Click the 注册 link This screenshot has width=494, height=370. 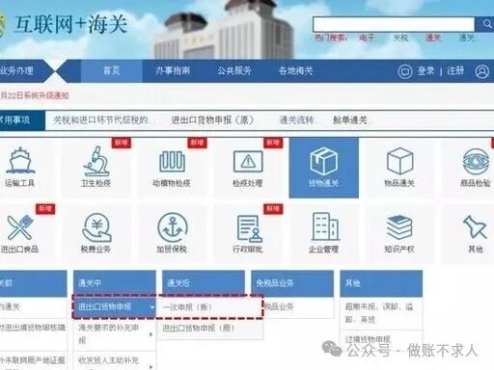click(x=455, y=70)
